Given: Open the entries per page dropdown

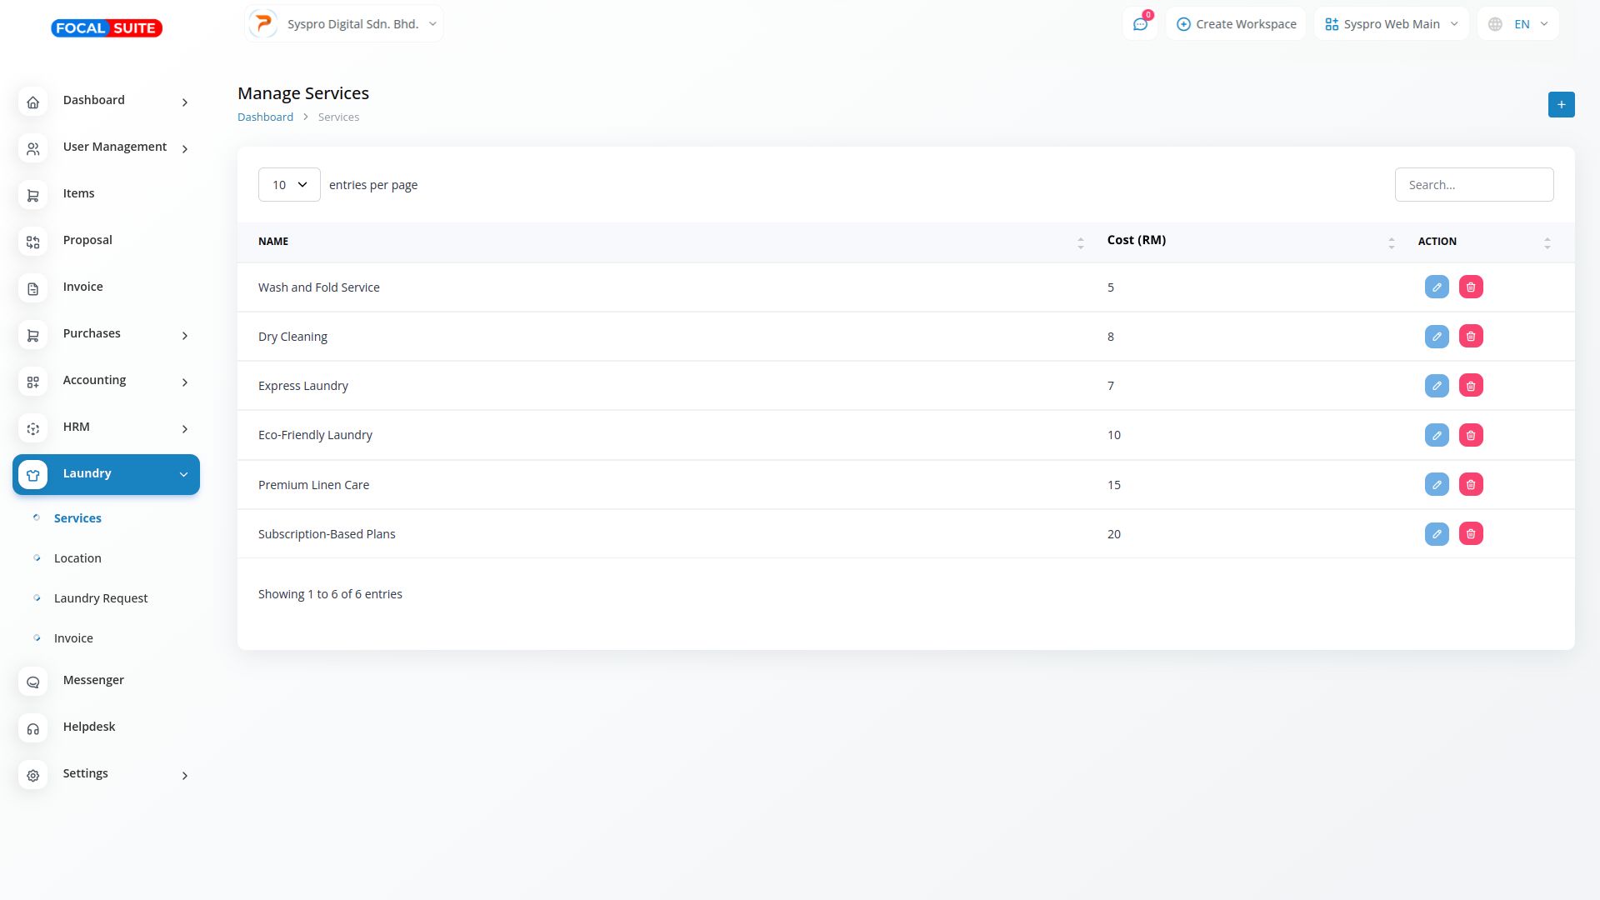Looking at the screenshot, I should coord(289,185).
